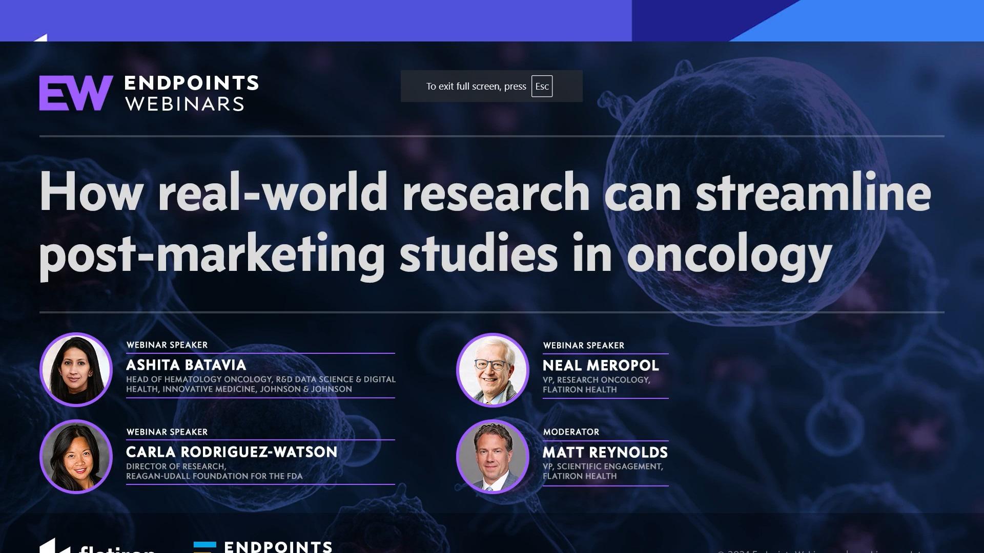Viewport: 984px width, 553px height.
Task: Click Neal Meropol's profile photo
Action: coord(493,370)
